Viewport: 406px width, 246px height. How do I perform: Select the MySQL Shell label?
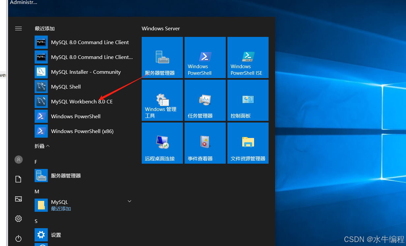66,87
